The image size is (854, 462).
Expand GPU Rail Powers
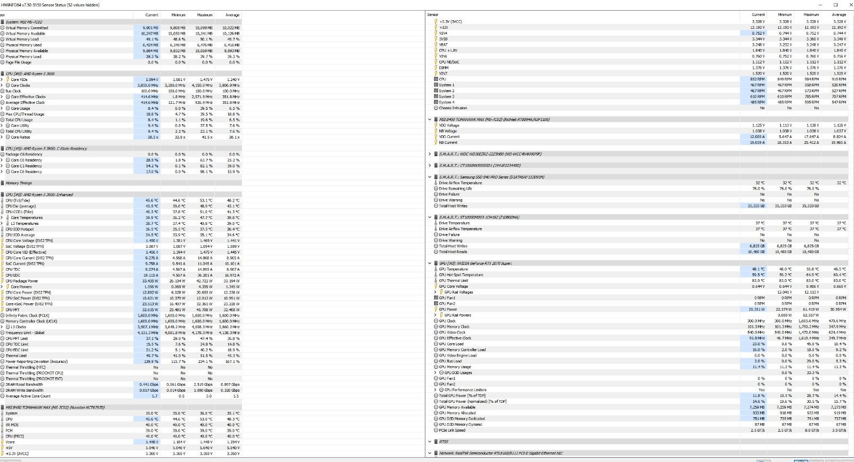[436, 315]
